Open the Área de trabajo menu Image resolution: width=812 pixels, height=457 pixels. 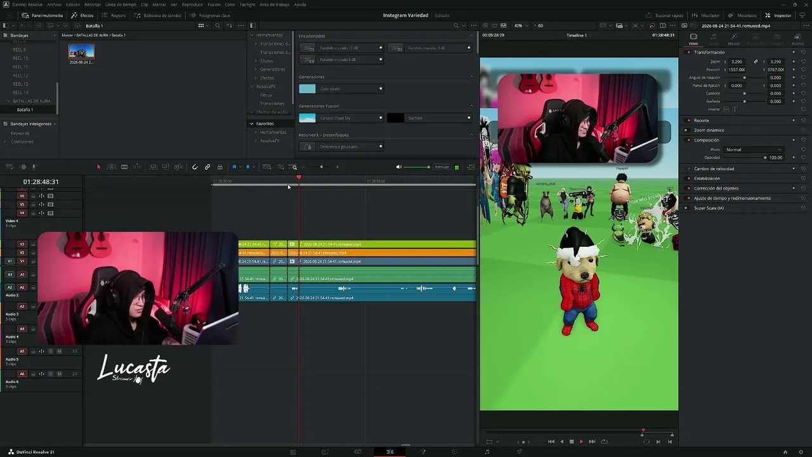click(x=275, y=4)
